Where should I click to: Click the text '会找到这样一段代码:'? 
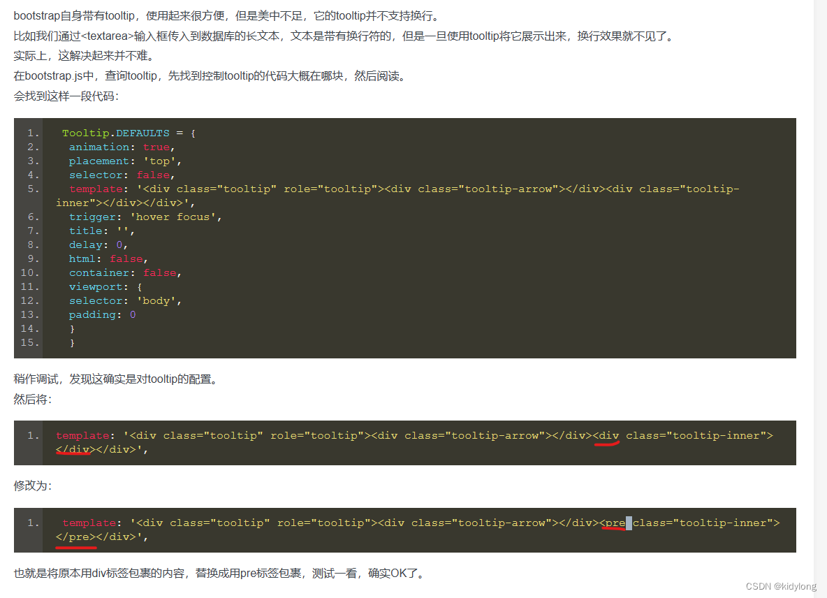(66, 96)
